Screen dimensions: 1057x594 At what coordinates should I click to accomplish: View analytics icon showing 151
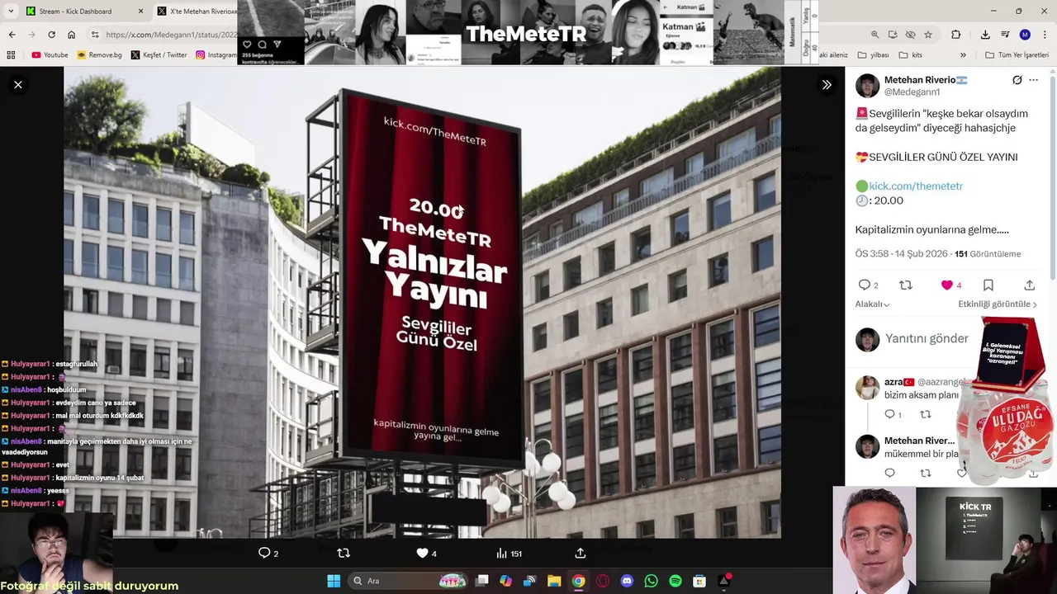pyautogui.click(x=509, y=553)
